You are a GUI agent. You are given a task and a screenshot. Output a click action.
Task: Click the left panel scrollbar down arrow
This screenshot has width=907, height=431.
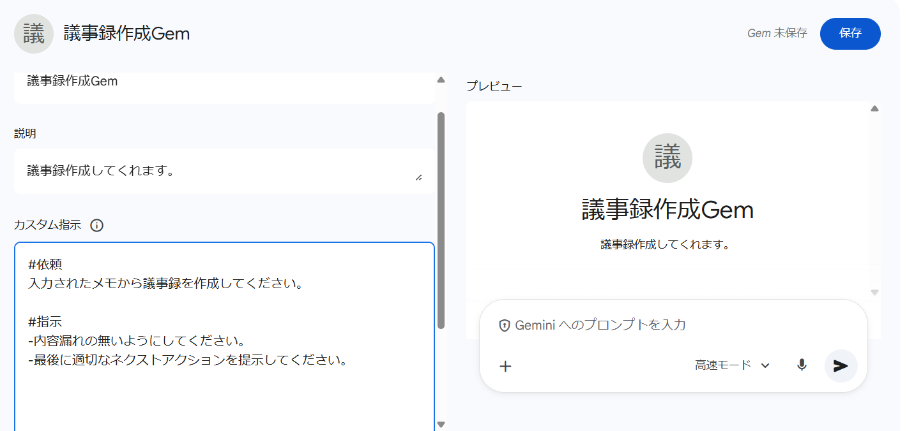(x=441, y=425)
